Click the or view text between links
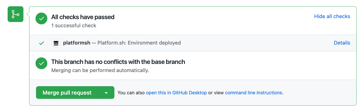 (x=216, y=92)
